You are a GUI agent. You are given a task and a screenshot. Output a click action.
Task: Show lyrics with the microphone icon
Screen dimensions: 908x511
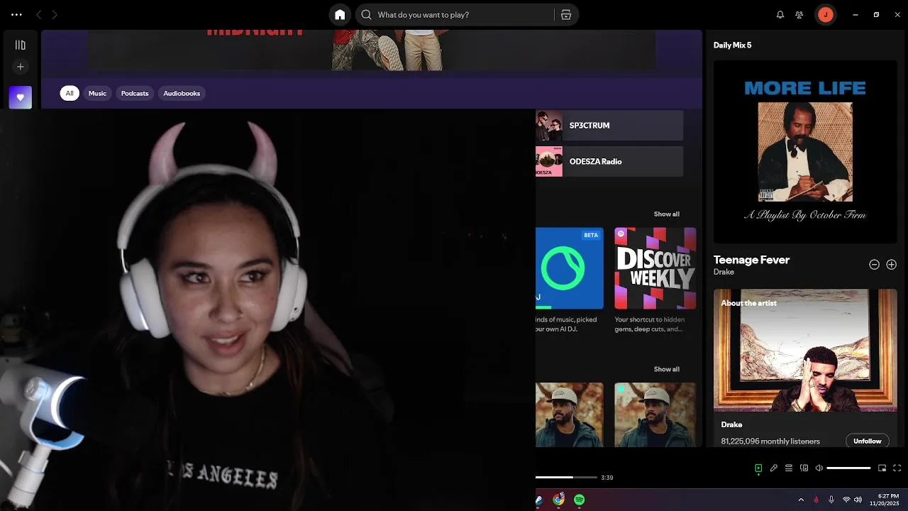click(774, 468)
